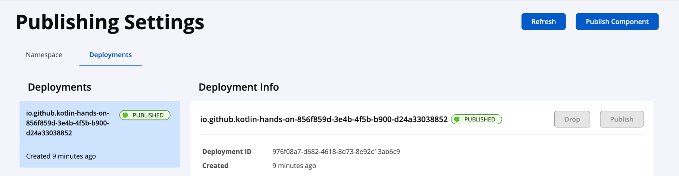Switch to the Namespace tab
The image size is (679, 176).
[x=44, y=55]
